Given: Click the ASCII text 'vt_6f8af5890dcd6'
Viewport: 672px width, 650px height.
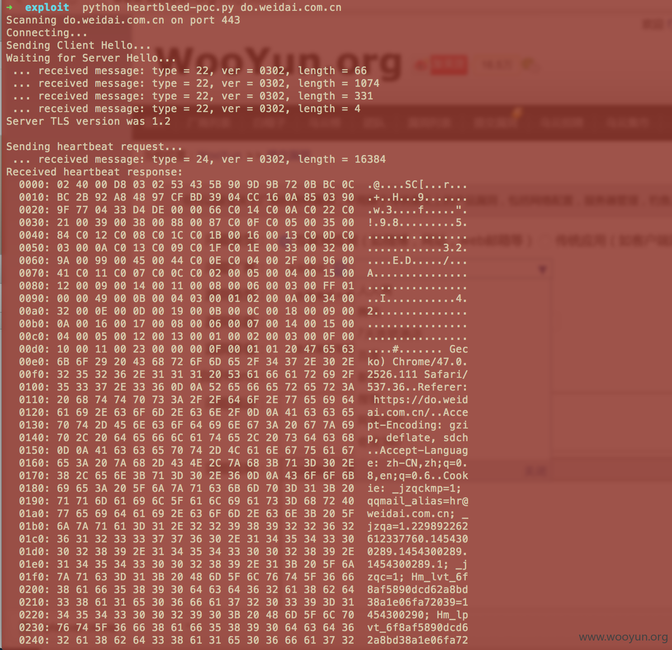Looking at the screenshot, I should coord(417,627).
